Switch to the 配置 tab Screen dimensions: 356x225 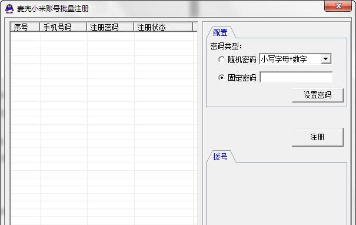coord(220,32)
